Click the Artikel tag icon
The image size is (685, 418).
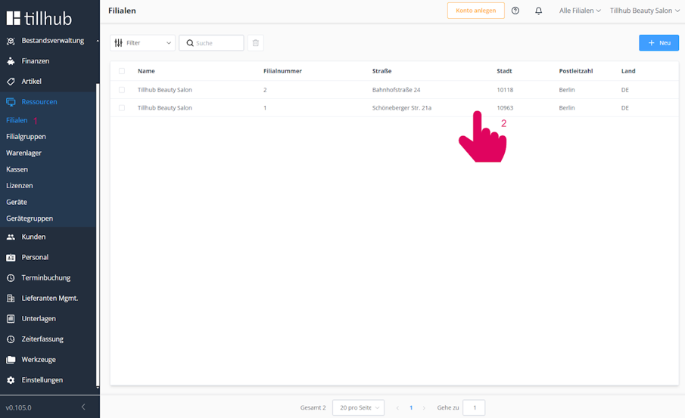(x=11, y=82)
